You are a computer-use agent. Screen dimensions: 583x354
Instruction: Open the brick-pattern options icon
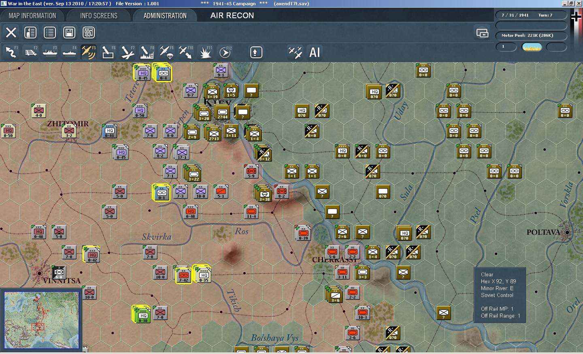tap(89, 32)
